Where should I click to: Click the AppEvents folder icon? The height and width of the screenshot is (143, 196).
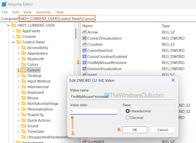[x=18, y=31]
